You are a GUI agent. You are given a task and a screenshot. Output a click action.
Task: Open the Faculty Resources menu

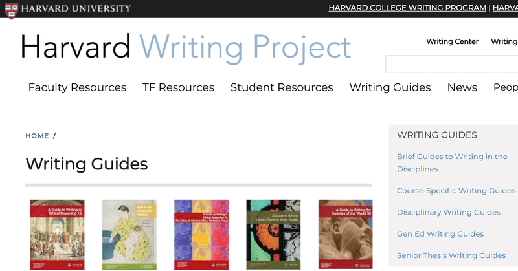pos(77,87)
